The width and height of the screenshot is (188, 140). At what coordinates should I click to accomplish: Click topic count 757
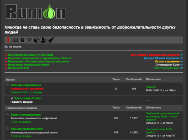[x=116, y=118]
